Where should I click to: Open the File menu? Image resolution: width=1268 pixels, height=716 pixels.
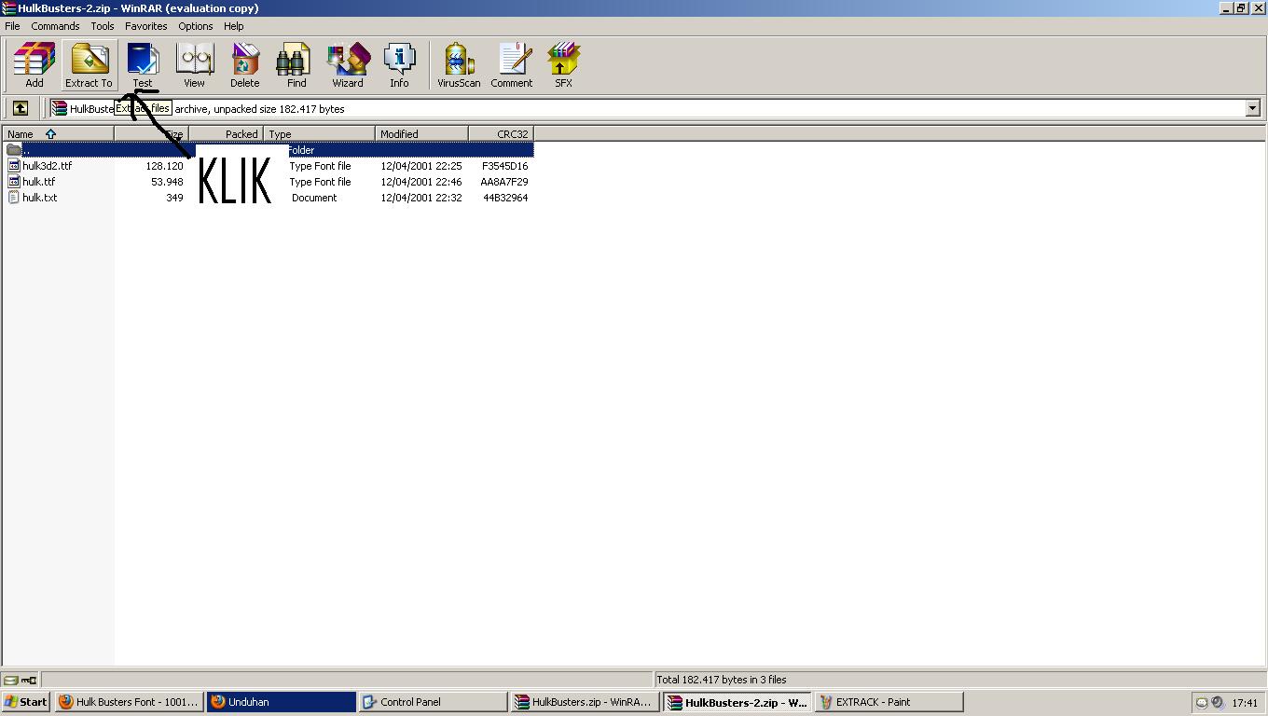(x=12, y=26)
